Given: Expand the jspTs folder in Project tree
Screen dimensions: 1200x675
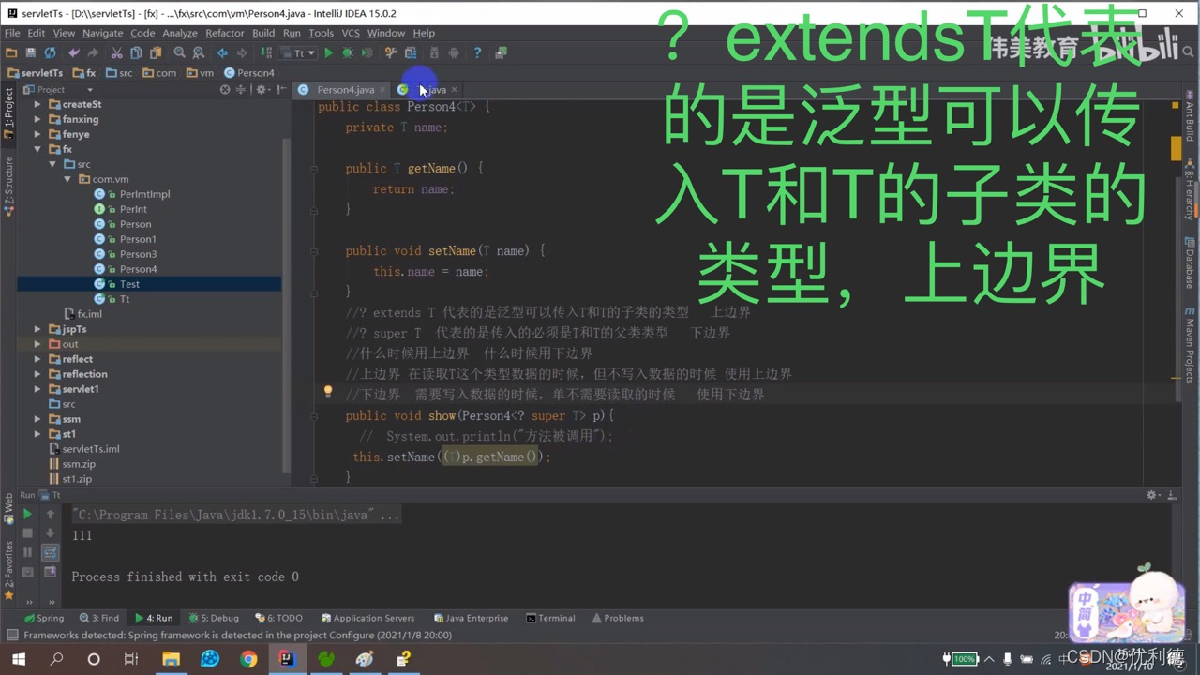Looking at the screenshot, I should click(x=37, y=329).
